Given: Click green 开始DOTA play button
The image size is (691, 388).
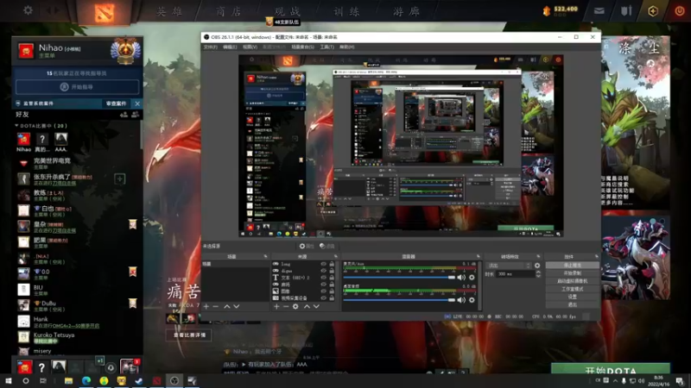Looking at the screenshot, I should click(x=611, y=369).
